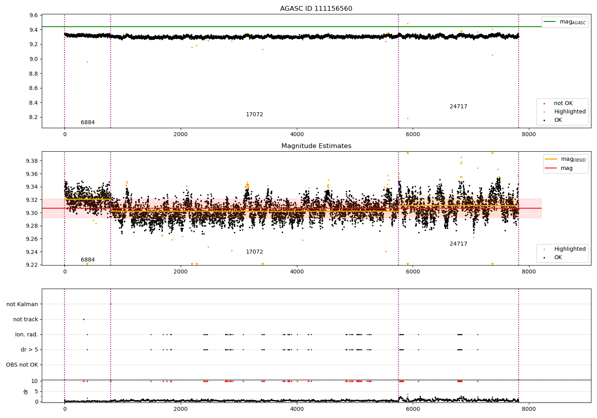Click the 'dr > 5' row label
This screenshot has height=418, width=597.
coord(29,350)
